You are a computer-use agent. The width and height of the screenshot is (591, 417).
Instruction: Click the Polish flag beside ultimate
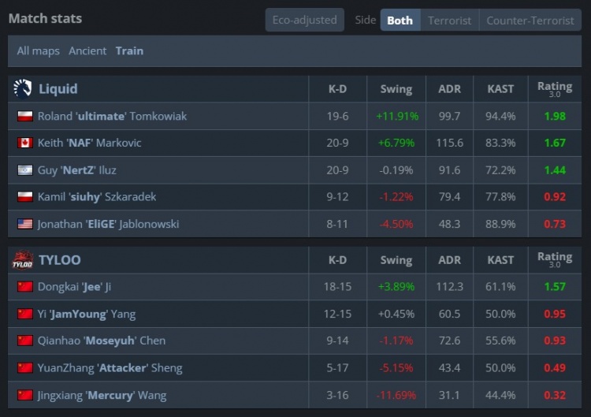click(x=24, y=117)
